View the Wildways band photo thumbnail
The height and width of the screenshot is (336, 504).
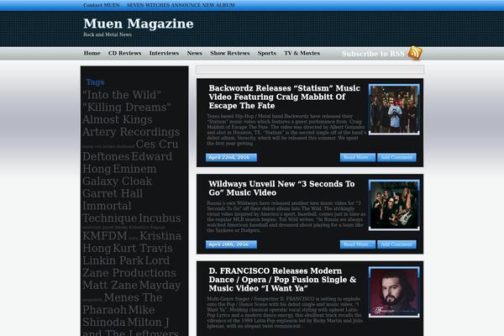click(394, 205)
